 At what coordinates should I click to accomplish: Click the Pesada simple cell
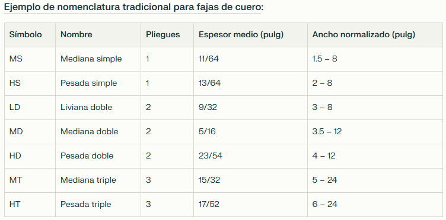pyautogui.click(x=98, y=83)
